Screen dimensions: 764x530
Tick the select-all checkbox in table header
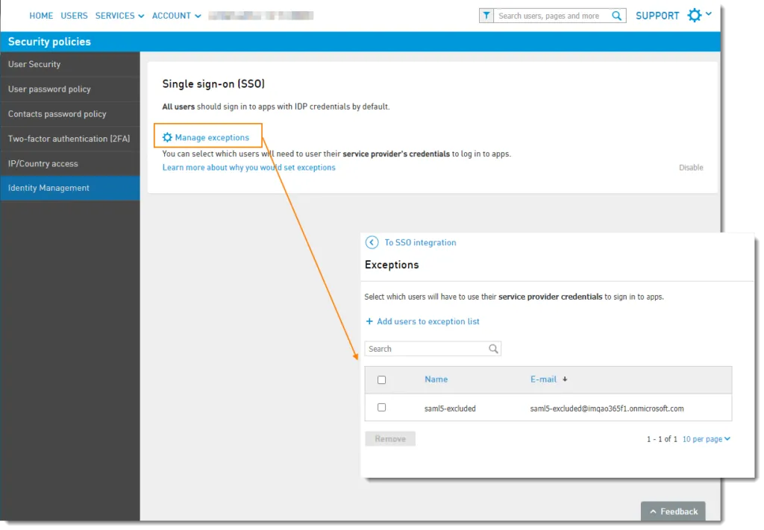pos(381,379)
